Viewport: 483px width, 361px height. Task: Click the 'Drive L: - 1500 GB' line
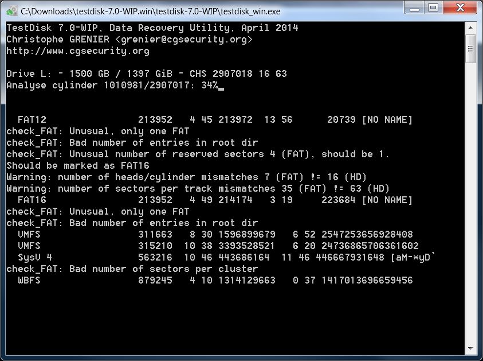pos(147,73)
